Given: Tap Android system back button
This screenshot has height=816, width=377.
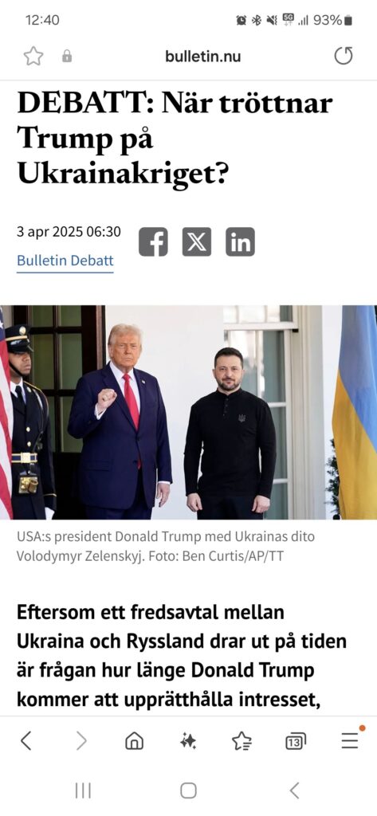Looking at the screenshot, I should click(294, 791).
